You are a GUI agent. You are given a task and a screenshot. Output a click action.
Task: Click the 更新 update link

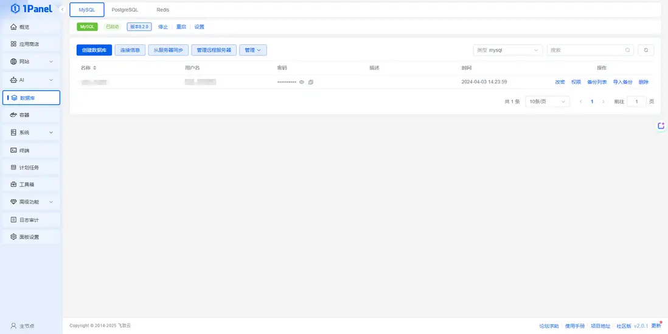(656, 326)
